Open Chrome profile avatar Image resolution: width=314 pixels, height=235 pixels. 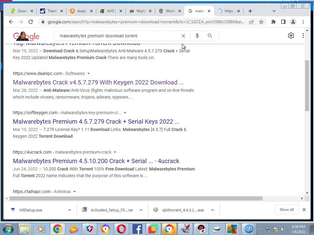(293, 22)
